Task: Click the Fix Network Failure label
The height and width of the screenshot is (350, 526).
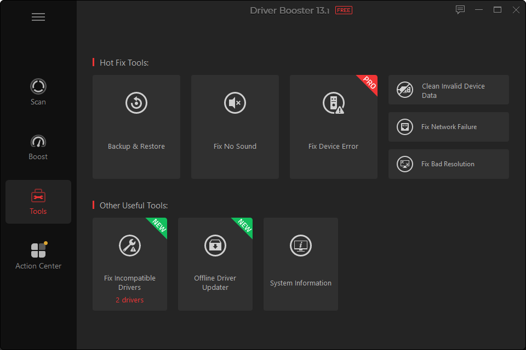Action: (449, 127)
